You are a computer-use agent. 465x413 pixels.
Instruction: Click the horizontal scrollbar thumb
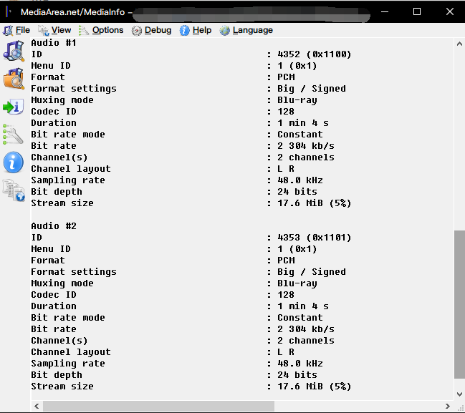pyautogui.click(x=158, y=406)
